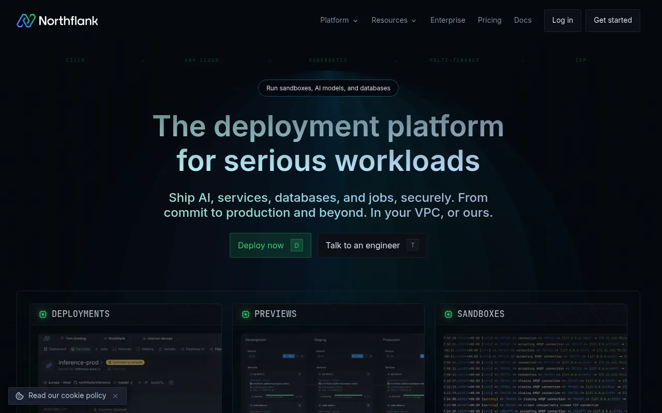The image size is (662, 413).
Task: Open the Previews pipeline preview image
Action: tap(333, 373)
